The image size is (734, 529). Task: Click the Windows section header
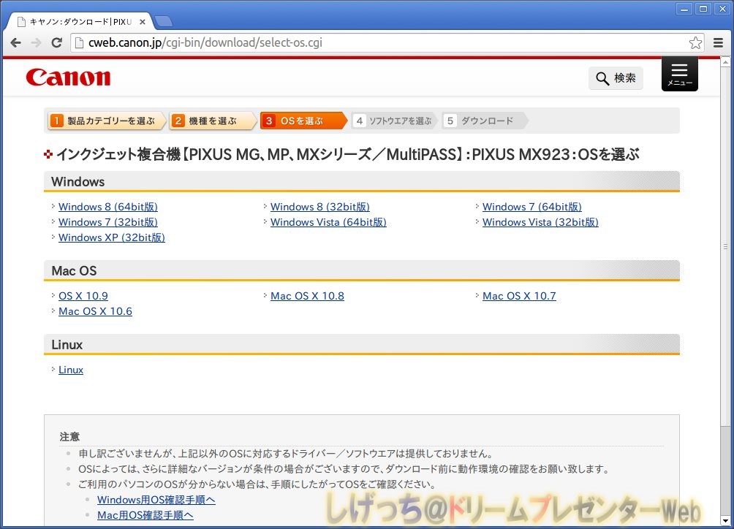[362, 182]
